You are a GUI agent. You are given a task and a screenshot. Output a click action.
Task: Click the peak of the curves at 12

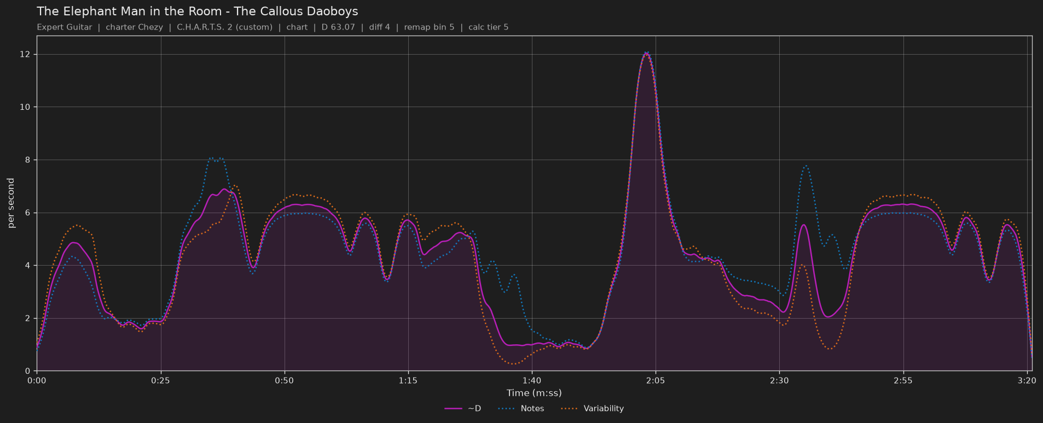pyautogui.click(x=646, y=54)
